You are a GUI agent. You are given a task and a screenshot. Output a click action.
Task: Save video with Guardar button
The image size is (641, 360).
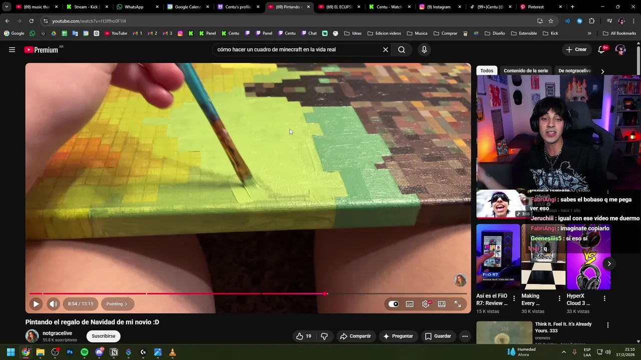[438, 336]
